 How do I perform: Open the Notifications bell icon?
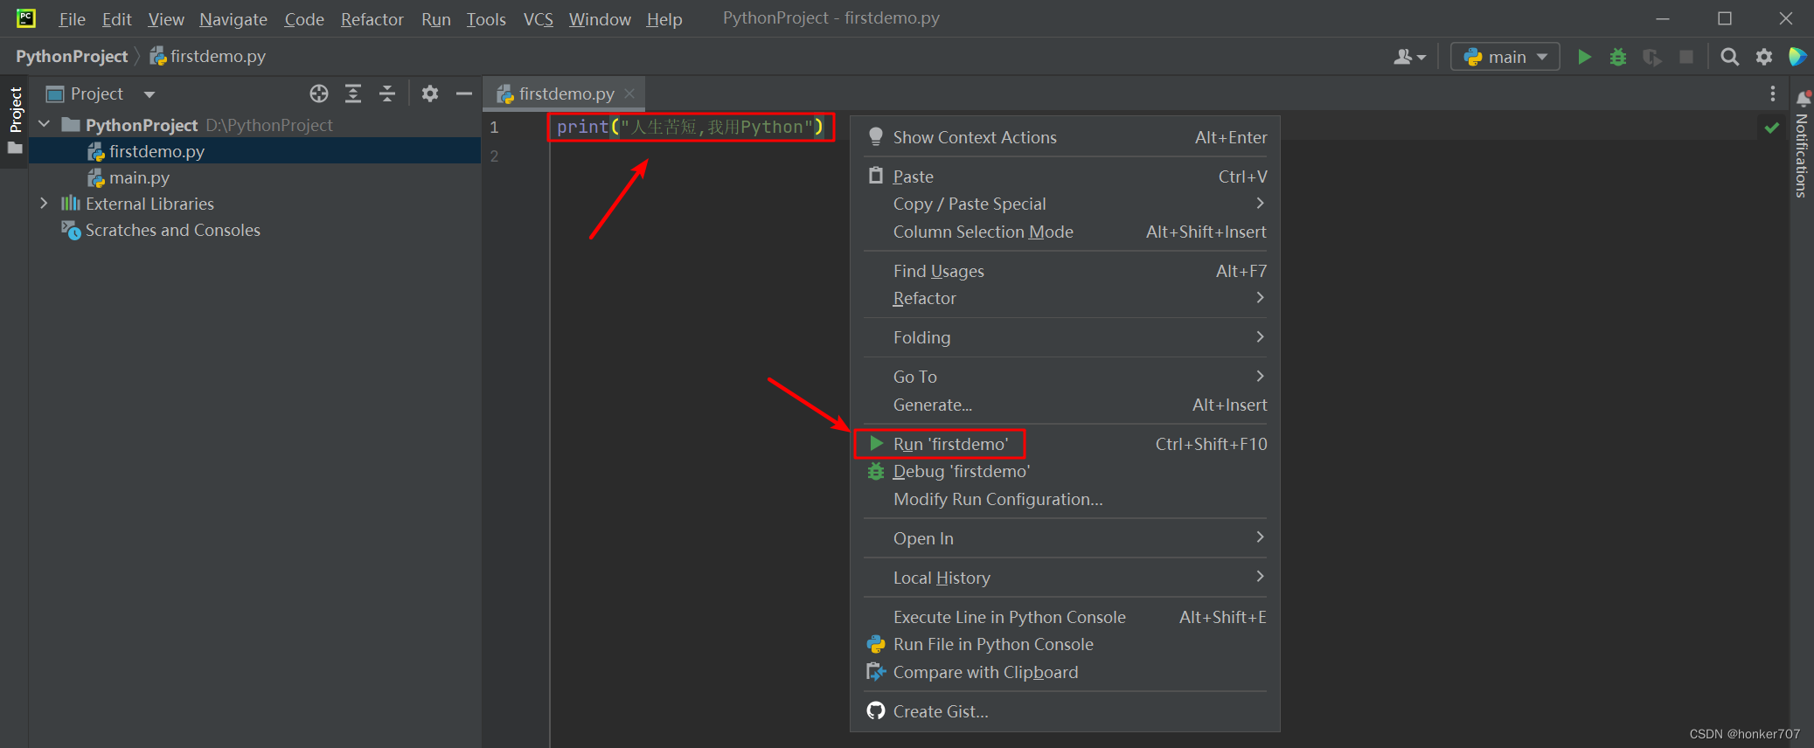[x=1803, y=99]
